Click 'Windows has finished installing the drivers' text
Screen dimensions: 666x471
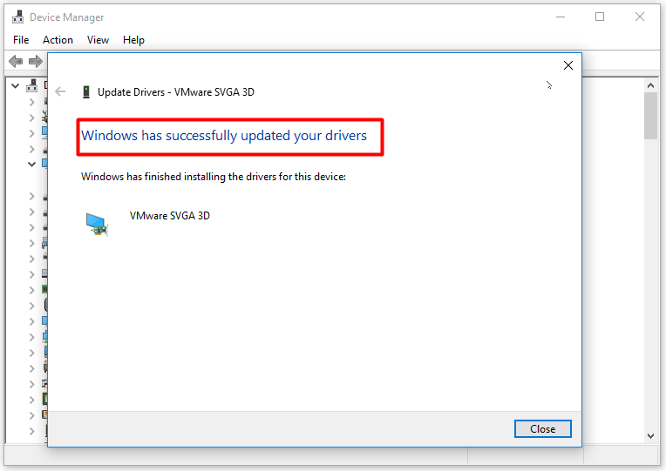214,177
